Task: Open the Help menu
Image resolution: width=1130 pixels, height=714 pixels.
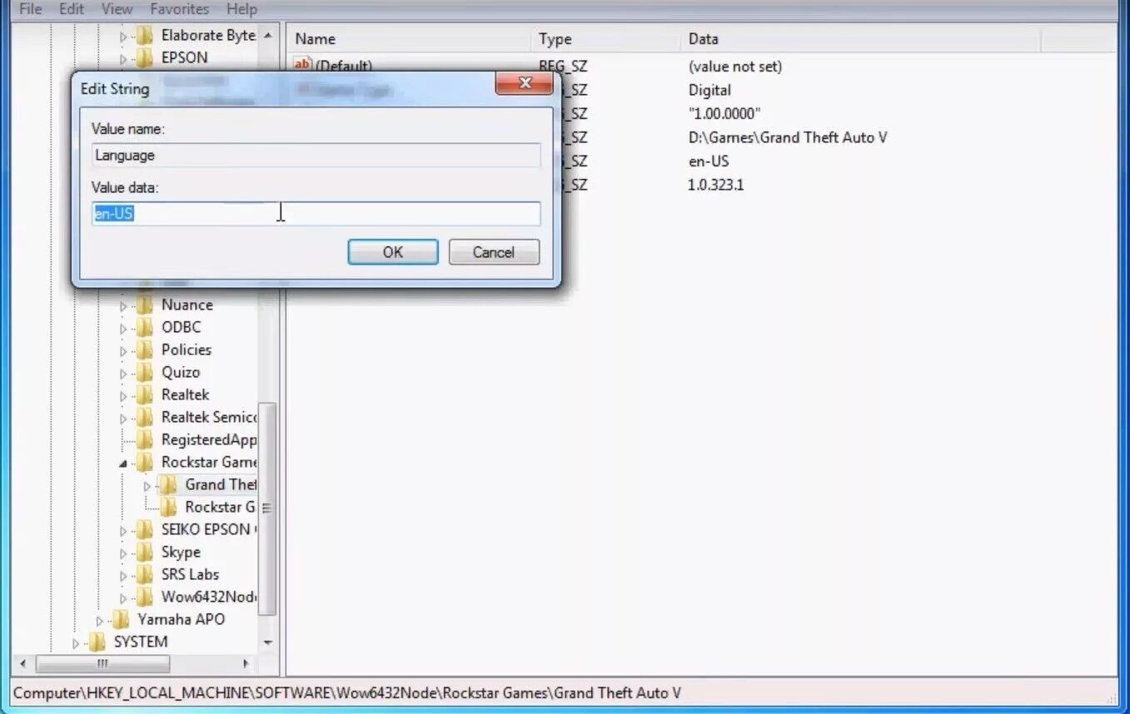Action: point(241,9)
